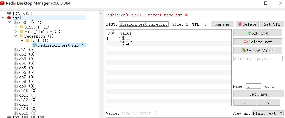Collapse the redission namespace
This screenshot has height=118, width=285.
point(16,36)
